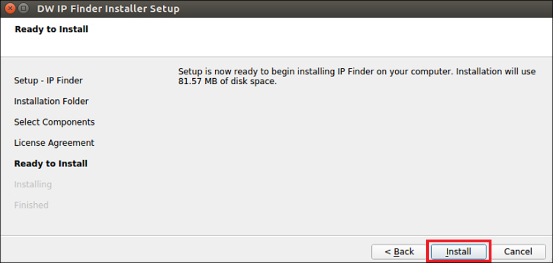Viewport: 553px width, 263px height.
Task: Cancel the IP Finder installation
Action: tap(518, 252)
